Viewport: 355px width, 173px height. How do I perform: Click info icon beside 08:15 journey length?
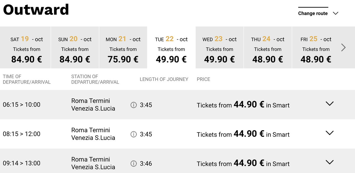coord(134,134)
